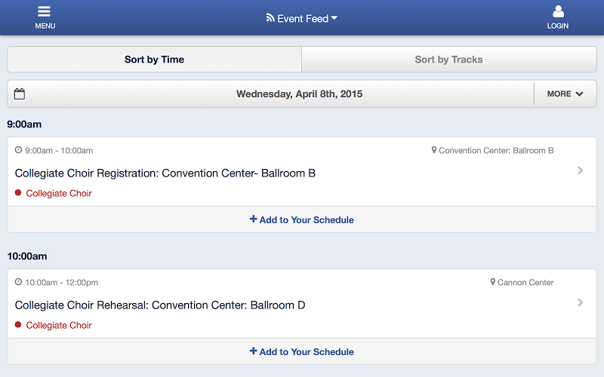Open Rehearsal event details chevron

click(580, 302)
